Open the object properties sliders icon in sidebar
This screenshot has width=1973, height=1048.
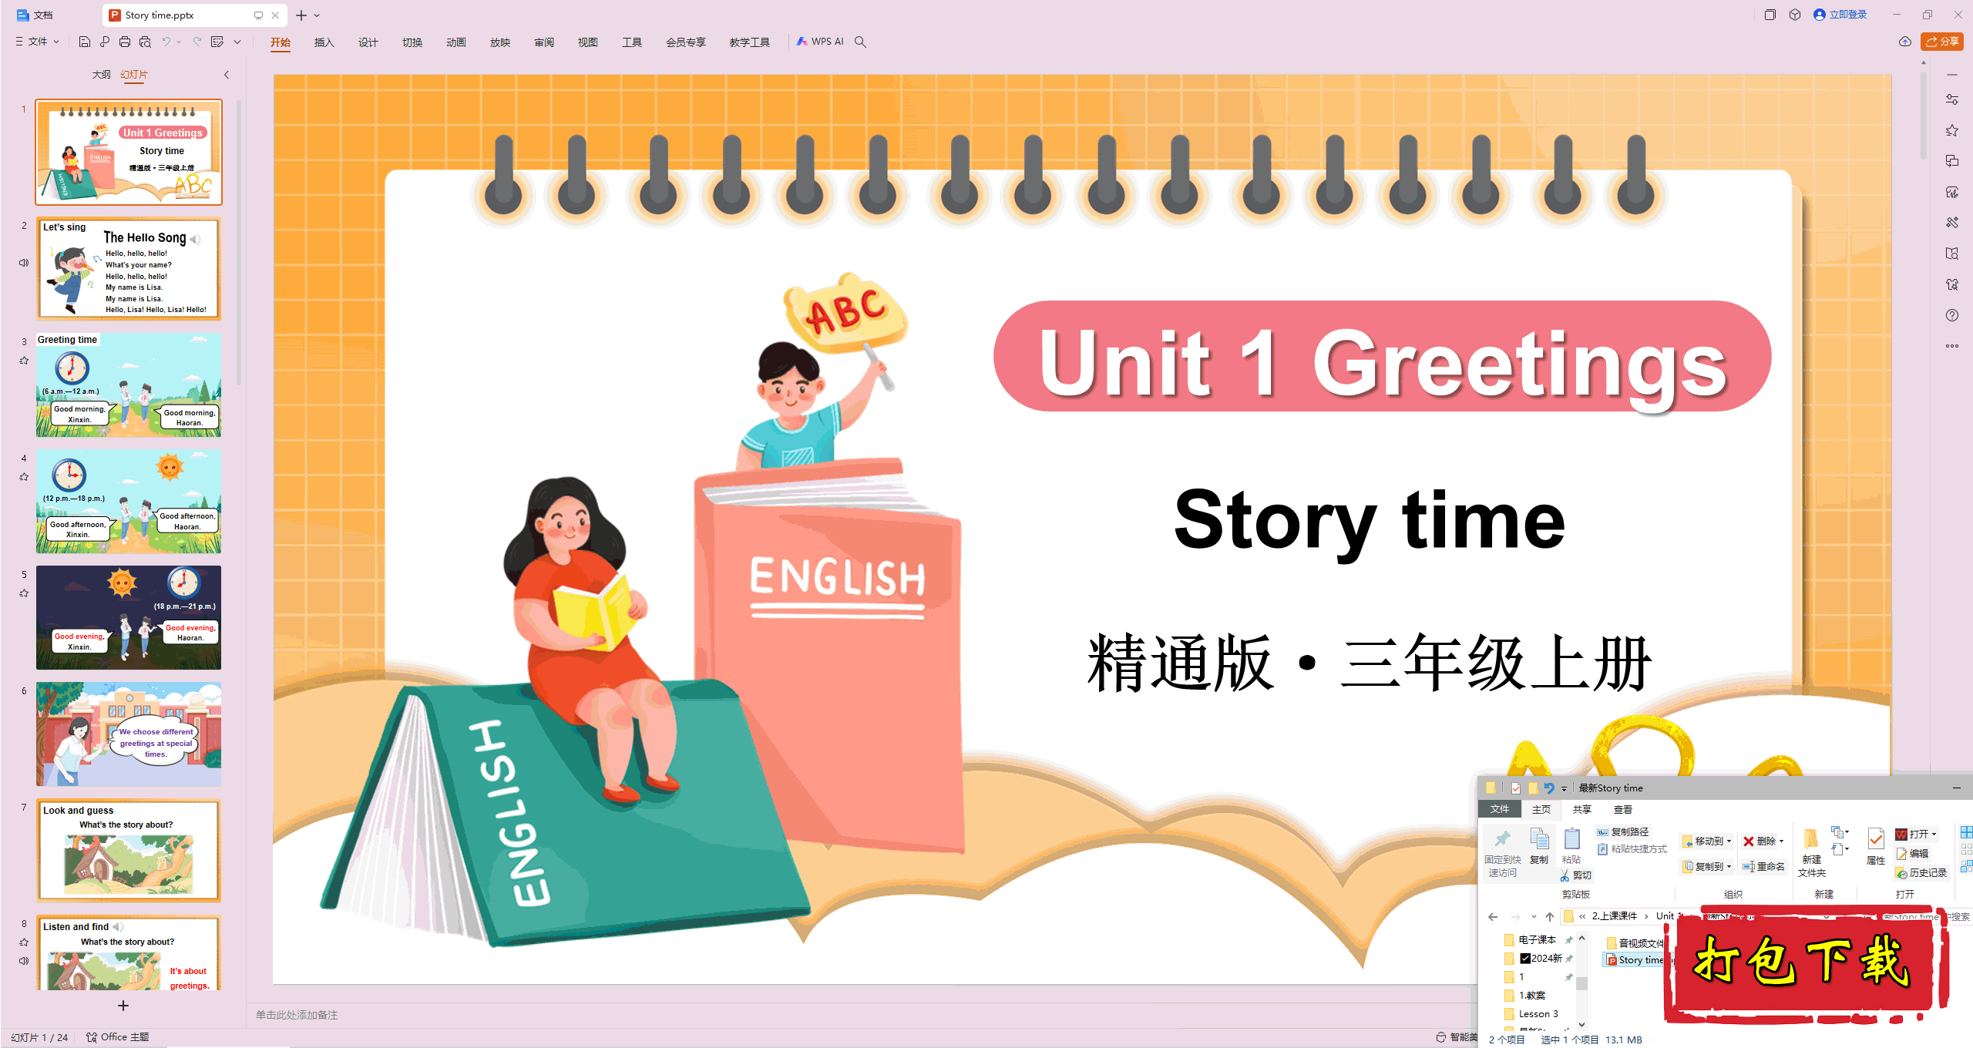coord(1952,99)
